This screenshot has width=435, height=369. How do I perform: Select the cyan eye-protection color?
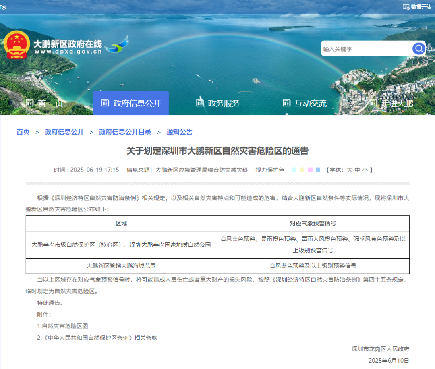tap(294, 170)
